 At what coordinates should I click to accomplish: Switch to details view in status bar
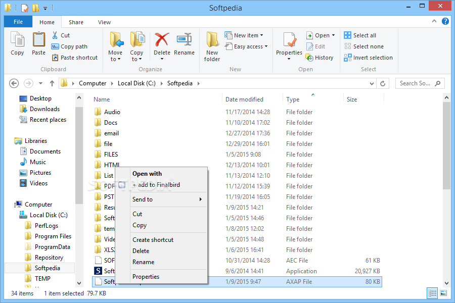tap(432, 293)
